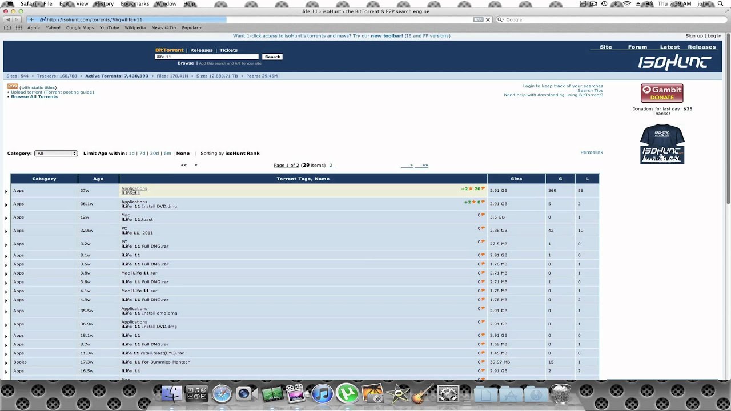Open the Forum link in header
This screenshot has height=411, width=731.
637,47
